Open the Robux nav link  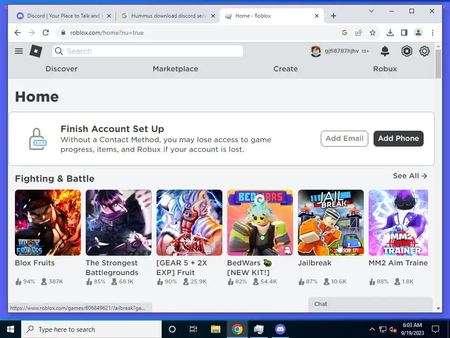385,69
